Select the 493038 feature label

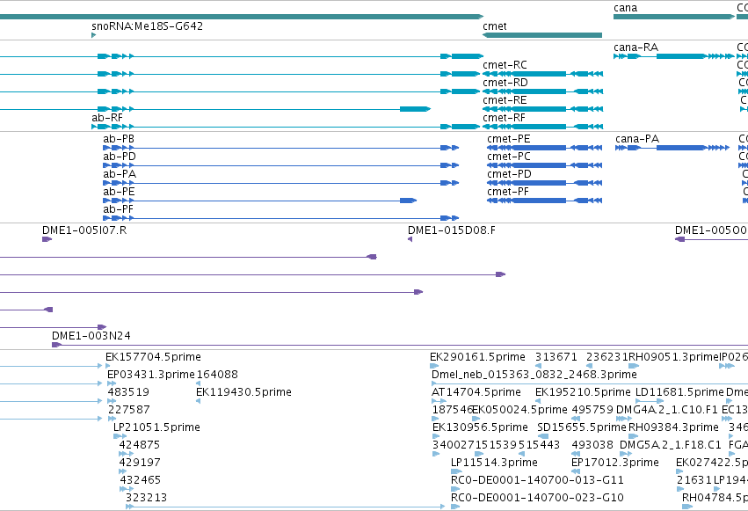point(592,445)
